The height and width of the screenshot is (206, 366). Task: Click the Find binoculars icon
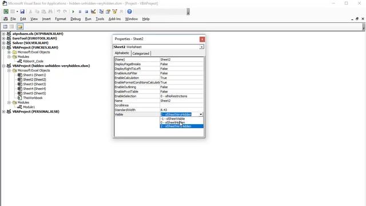pos(50,11)
